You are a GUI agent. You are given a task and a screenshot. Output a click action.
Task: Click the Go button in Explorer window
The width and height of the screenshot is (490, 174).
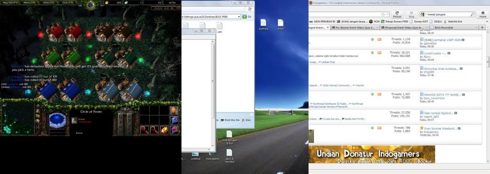point(247,17)
